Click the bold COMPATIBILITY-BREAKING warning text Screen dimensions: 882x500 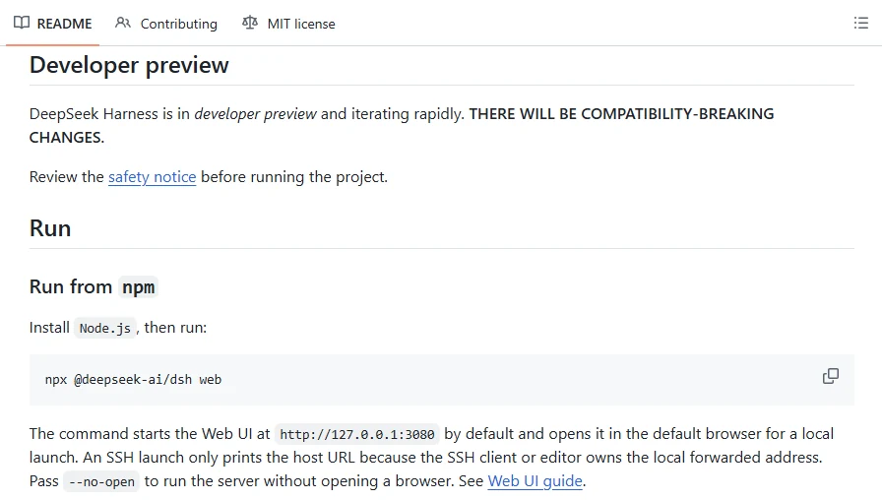coord(402,125)
